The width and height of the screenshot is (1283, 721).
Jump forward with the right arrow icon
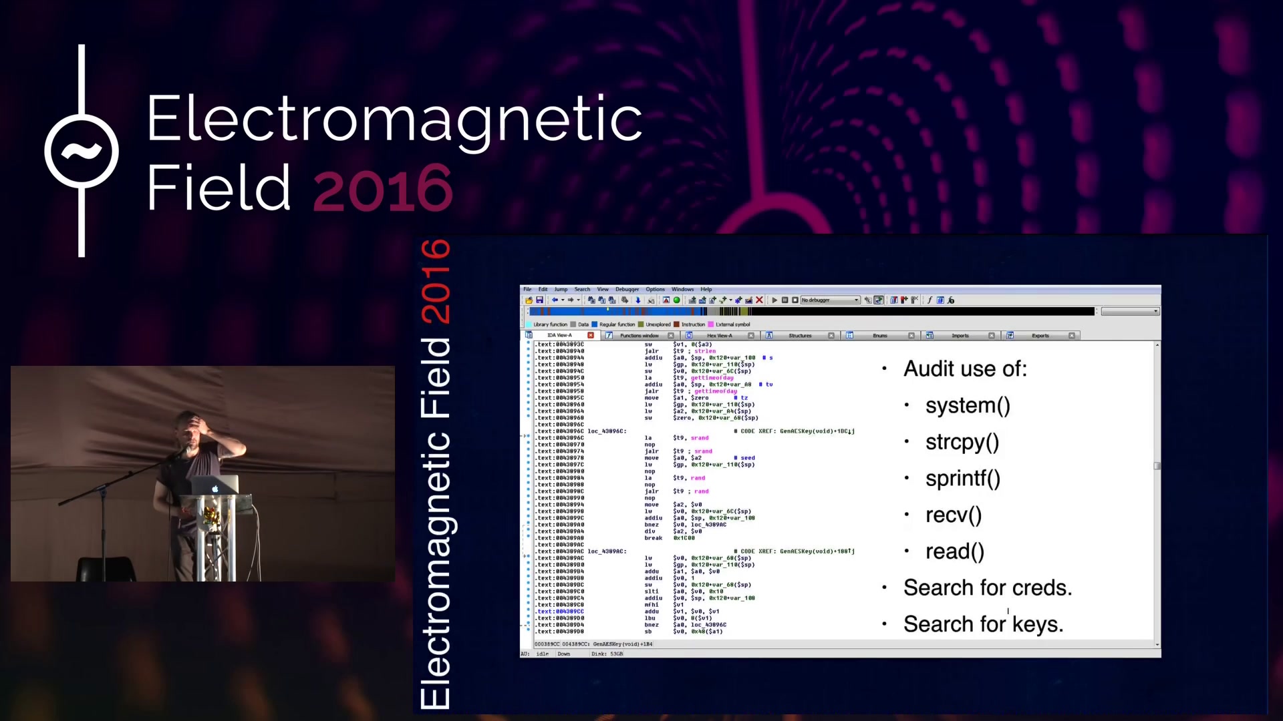click(571, 300)
